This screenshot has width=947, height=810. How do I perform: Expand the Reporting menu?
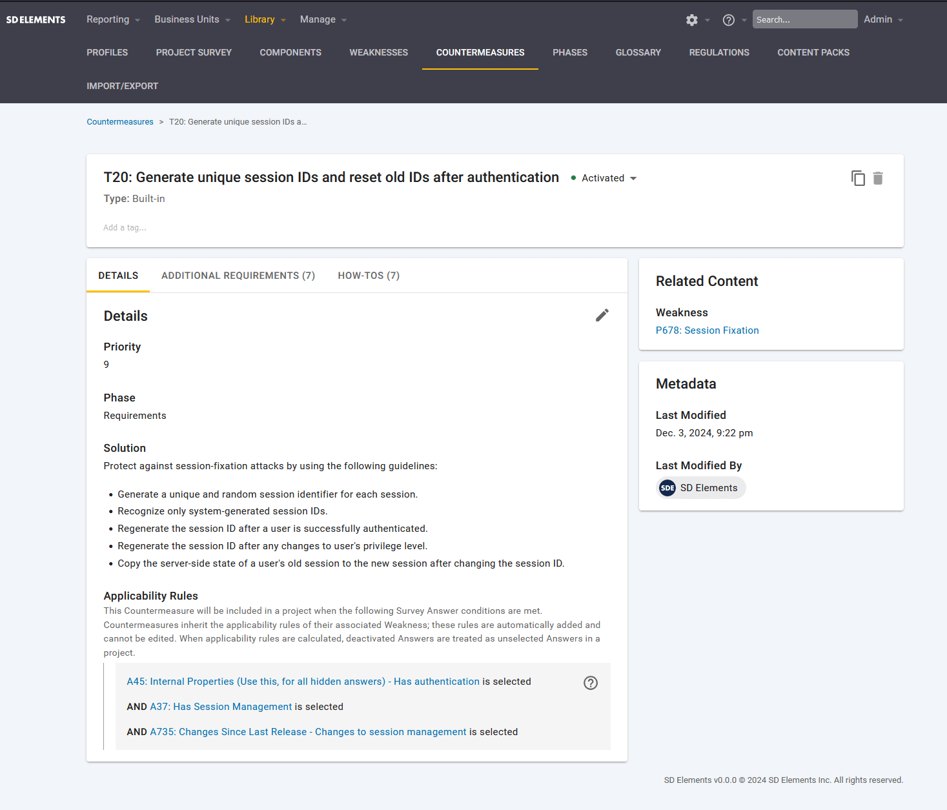point(113,19)
